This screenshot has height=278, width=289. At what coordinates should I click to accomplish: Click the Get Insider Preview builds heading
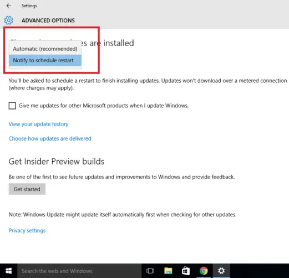click(x=57, y=161)
